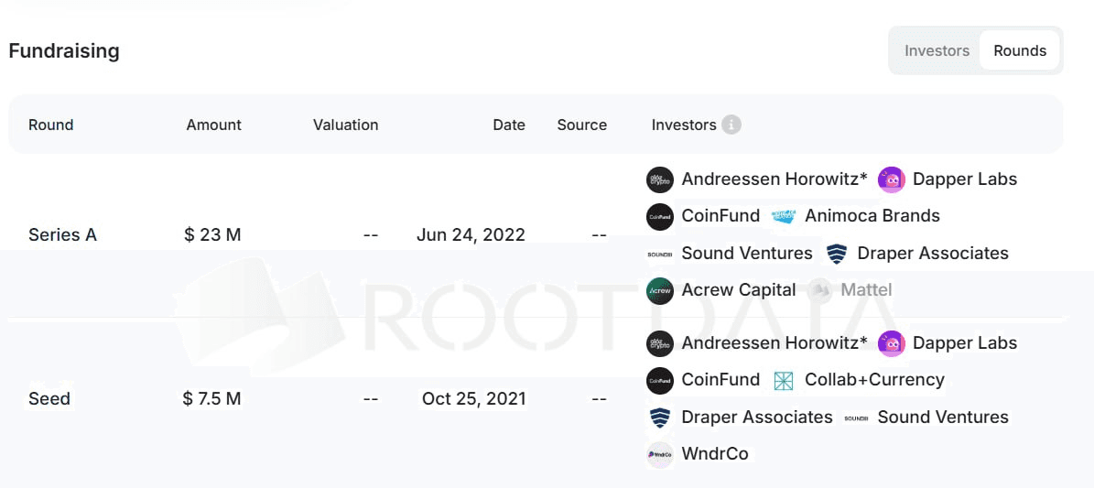Click CoinFund logo in Series A row
The image size is (1094, 488).
[659, 217]
